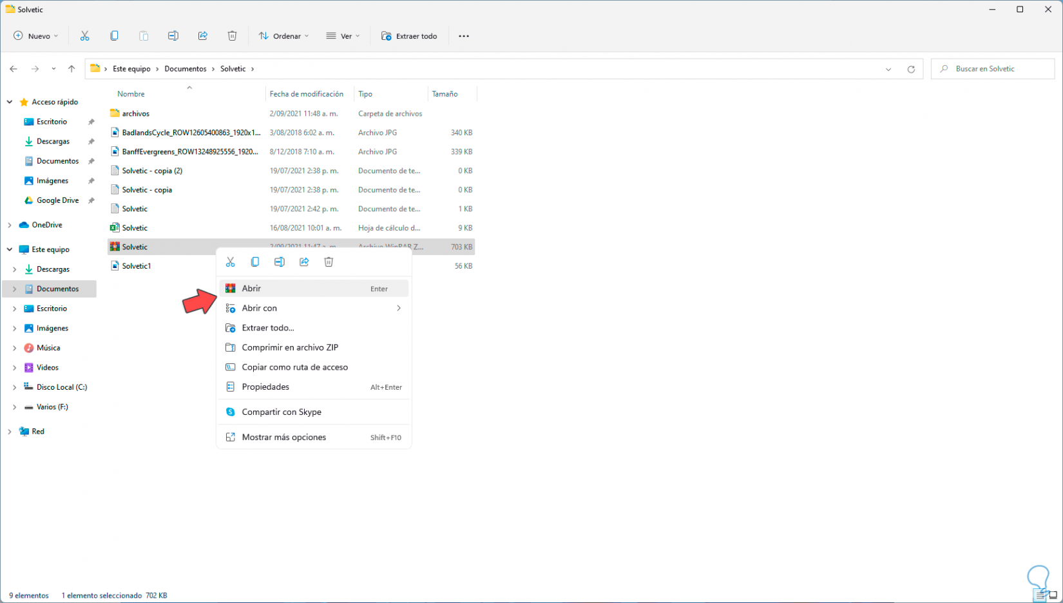
Task: Collapse the Acceso rápido tree
Action: (x=10, y=102)
